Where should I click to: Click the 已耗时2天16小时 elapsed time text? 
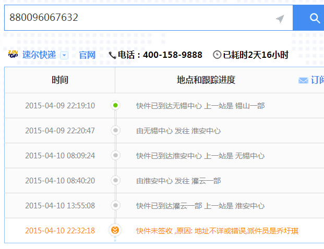256,55
